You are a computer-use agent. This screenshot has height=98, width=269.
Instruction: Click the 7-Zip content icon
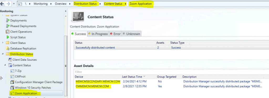coord(12,71)
